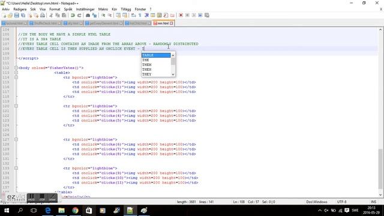The width and height of the screenshot is (384, 216).
Task: Choose TABLE in the autocomplete list
Action: 156,55
